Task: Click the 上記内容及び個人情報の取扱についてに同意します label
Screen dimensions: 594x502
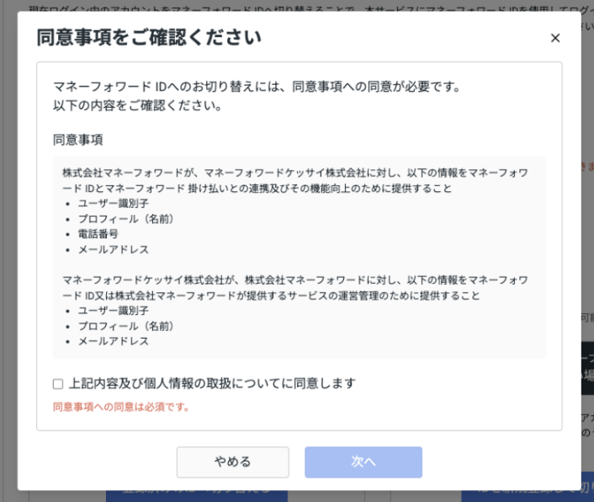Action: click(x=212, y=384)
